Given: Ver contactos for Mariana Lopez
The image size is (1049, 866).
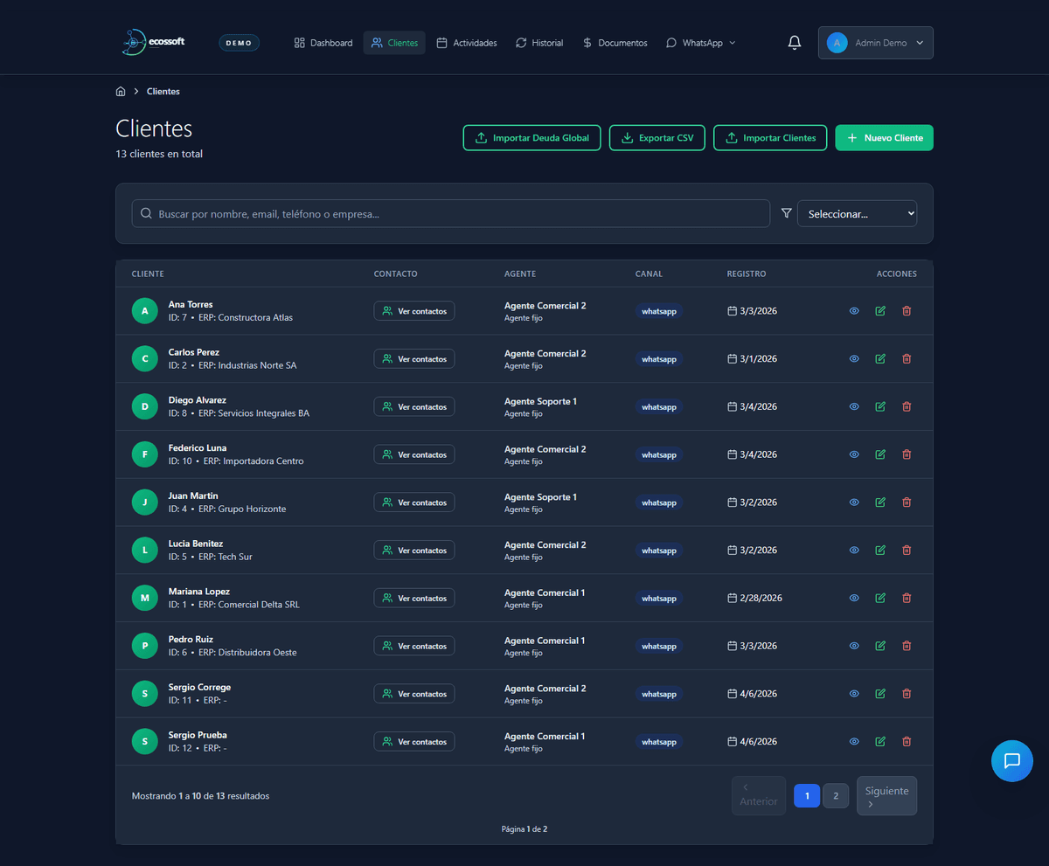Looking at the screenshot, I should tap(414, 598).
